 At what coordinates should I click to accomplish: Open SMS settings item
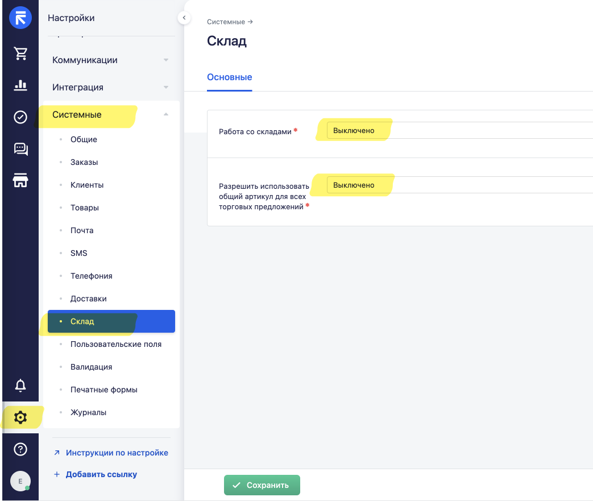(x=111, y=252)
